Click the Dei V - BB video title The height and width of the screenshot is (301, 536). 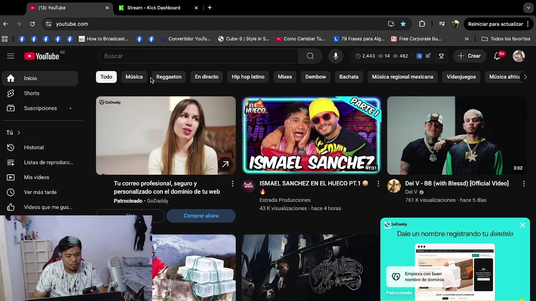coord(457,184)
